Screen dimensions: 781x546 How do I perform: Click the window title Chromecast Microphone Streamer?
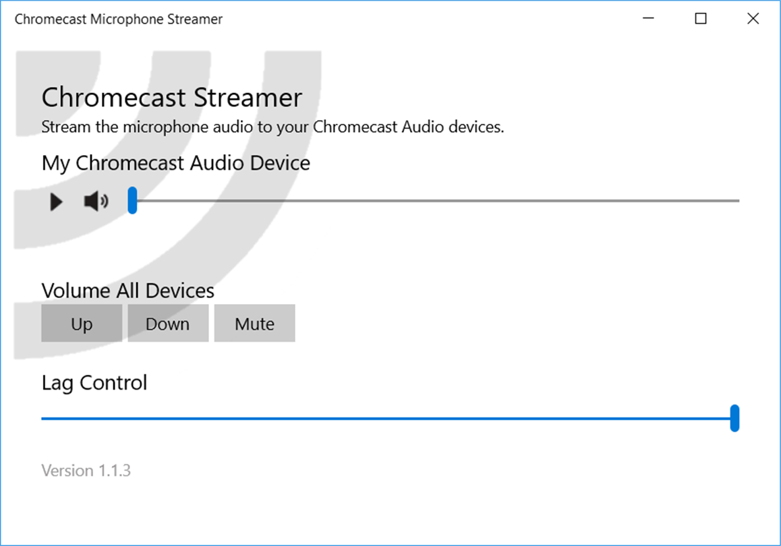pos(119,19)
